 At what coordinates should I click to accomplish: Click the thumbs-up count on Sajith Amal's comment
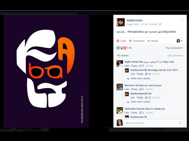coord(142,66)
